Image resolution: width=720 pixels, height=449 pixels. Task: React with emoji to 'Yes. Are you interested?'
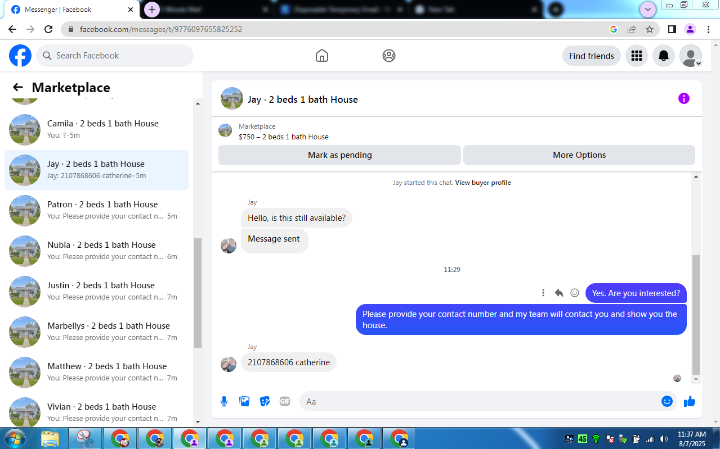click(x=575, y=293)
